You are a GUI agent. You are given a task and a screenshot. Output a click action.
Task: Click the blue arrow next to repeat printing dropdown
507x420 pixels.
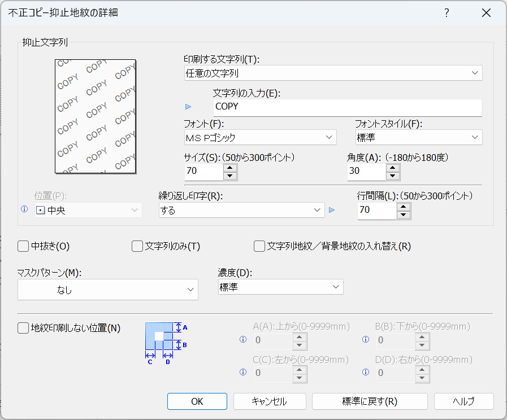[x=332, y=211]
